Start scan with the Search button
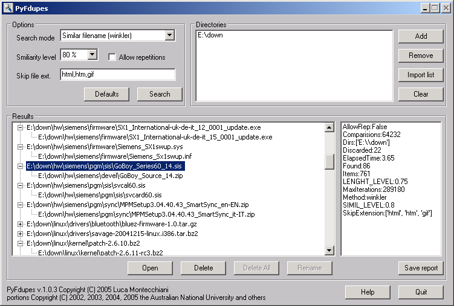The image size is (454, 306). click(160, 94)
